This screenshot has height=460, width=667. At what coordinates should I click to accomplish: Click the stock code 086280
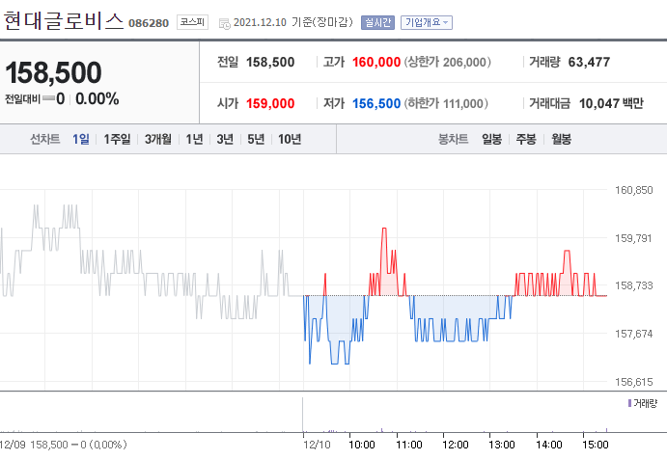coord(149,23)
